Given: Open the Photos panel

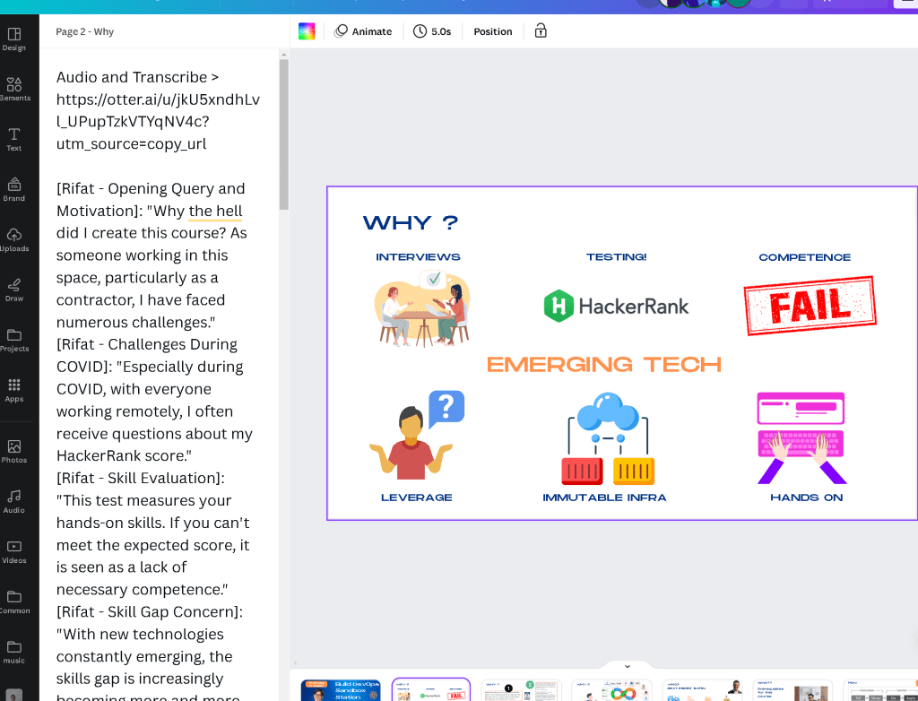Looking at the screenshot, I should click(14, 452).
